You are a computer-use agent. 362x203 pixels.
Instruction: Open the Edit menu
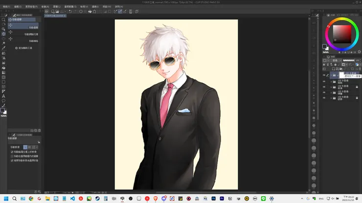coord(18,7)
